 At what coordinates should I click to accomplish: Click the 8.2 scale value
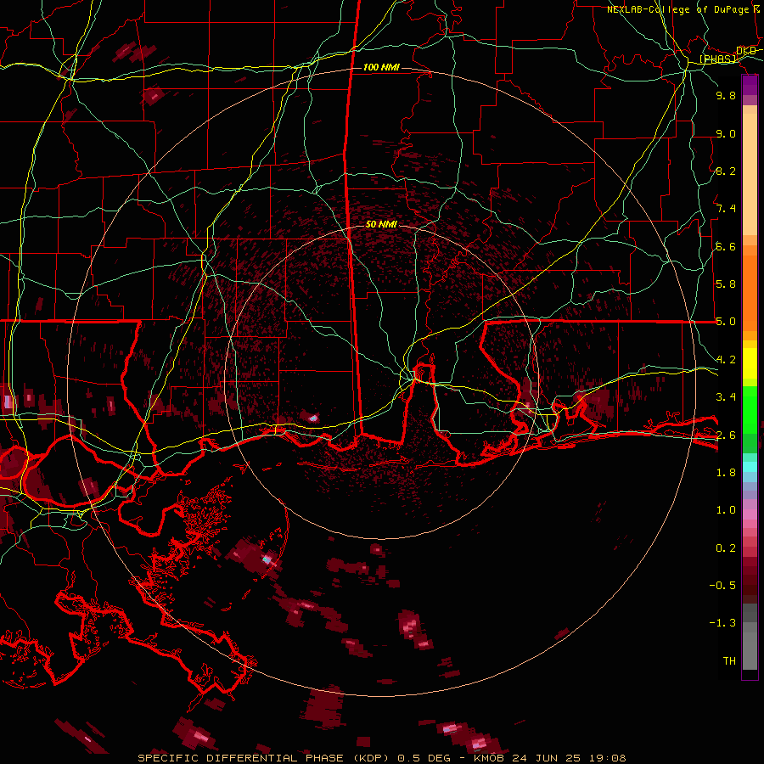[x=726, y=171]
